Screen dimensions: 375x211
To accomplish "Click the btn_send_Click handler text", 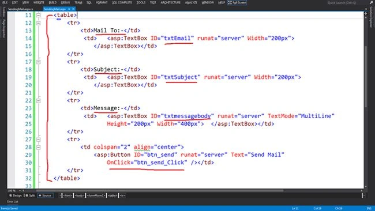I will [x=160, y=163].
